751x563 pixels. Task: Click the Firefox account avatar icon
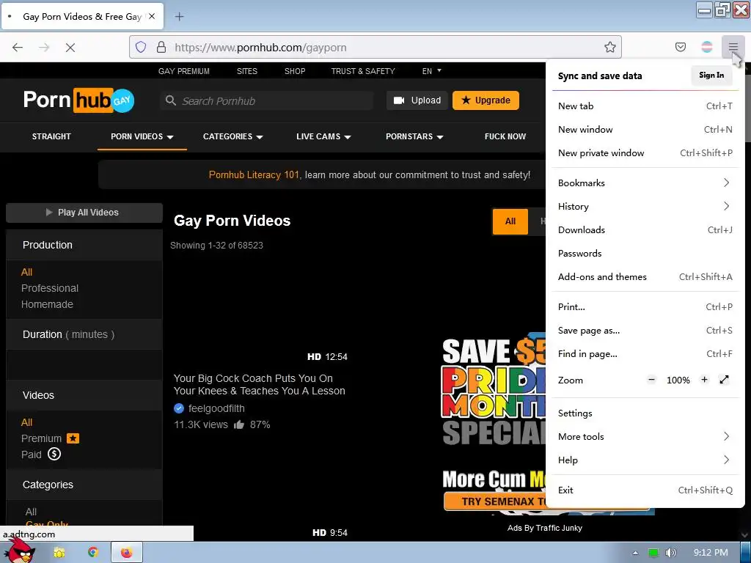click(706, 47)
